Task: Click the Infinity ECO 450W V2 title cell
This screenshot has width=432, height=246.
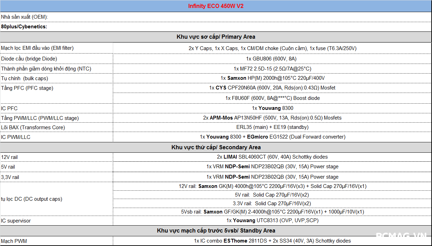Action: pyautogui.click(x=216, y=6)
